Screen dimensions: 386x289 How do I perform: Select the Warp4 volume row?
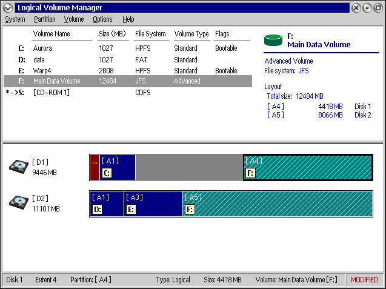pyautogui.click(x=128, y=71)
